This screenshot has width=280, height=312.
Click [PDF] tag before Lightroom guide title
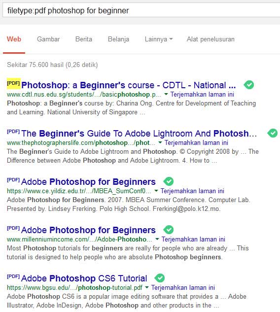click(x=13, y=132)
